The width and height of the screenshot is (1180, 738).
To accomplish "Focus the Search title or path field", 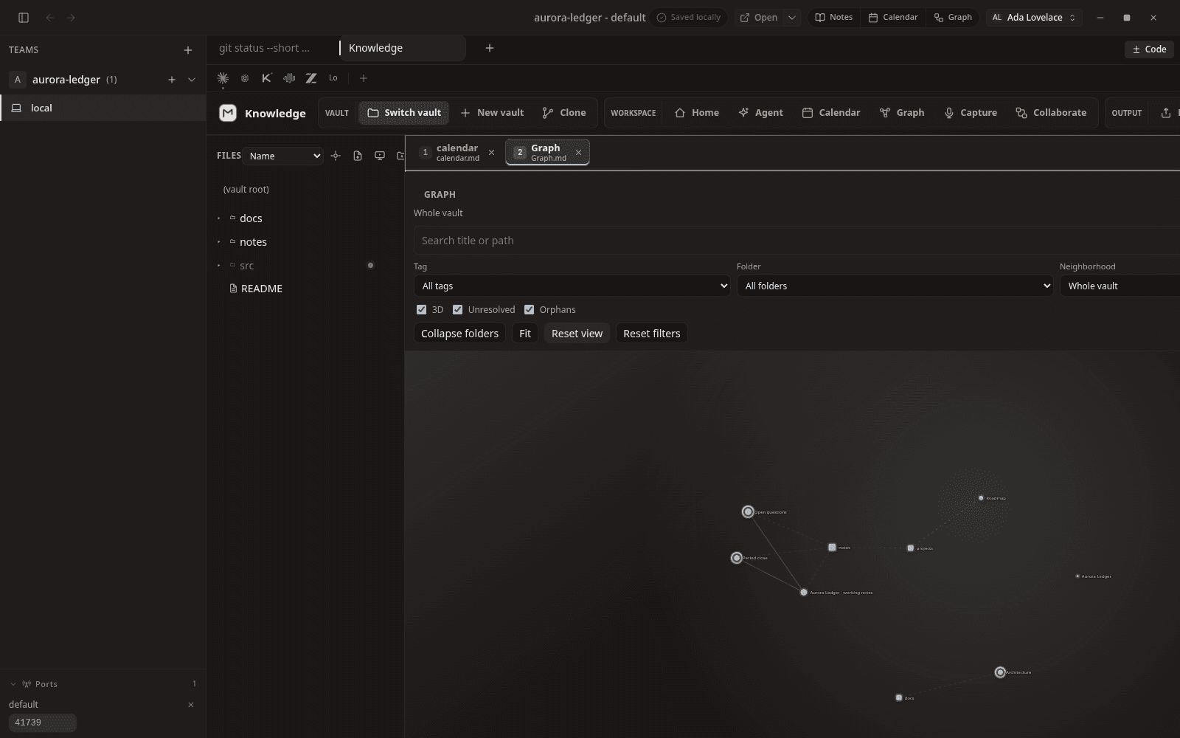I will tap(796, 241).
